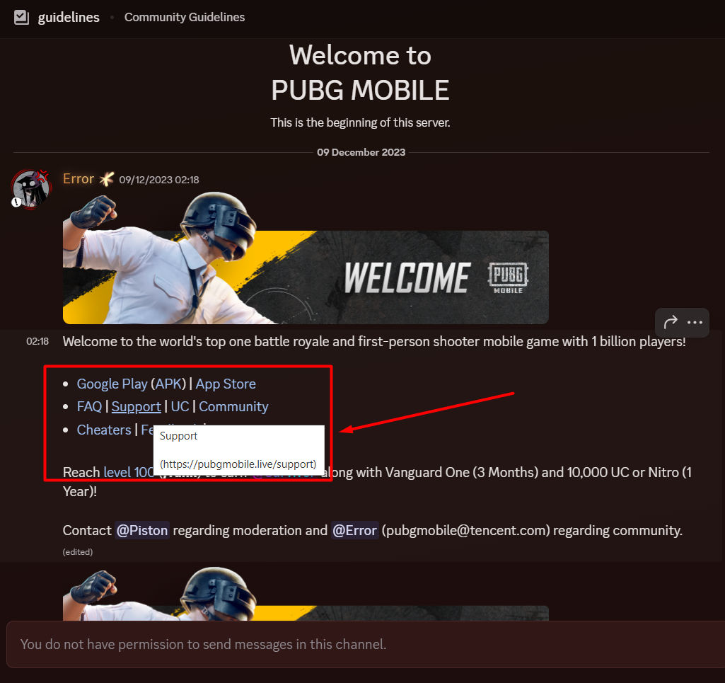Open the Community link
The image size is (725, 683).
coord(233,406)
